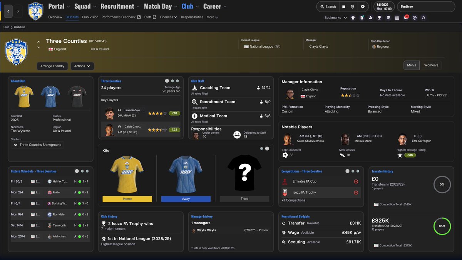462x260 pixels.
Task: Click the Search button
Action: click(x=328, y=7)
